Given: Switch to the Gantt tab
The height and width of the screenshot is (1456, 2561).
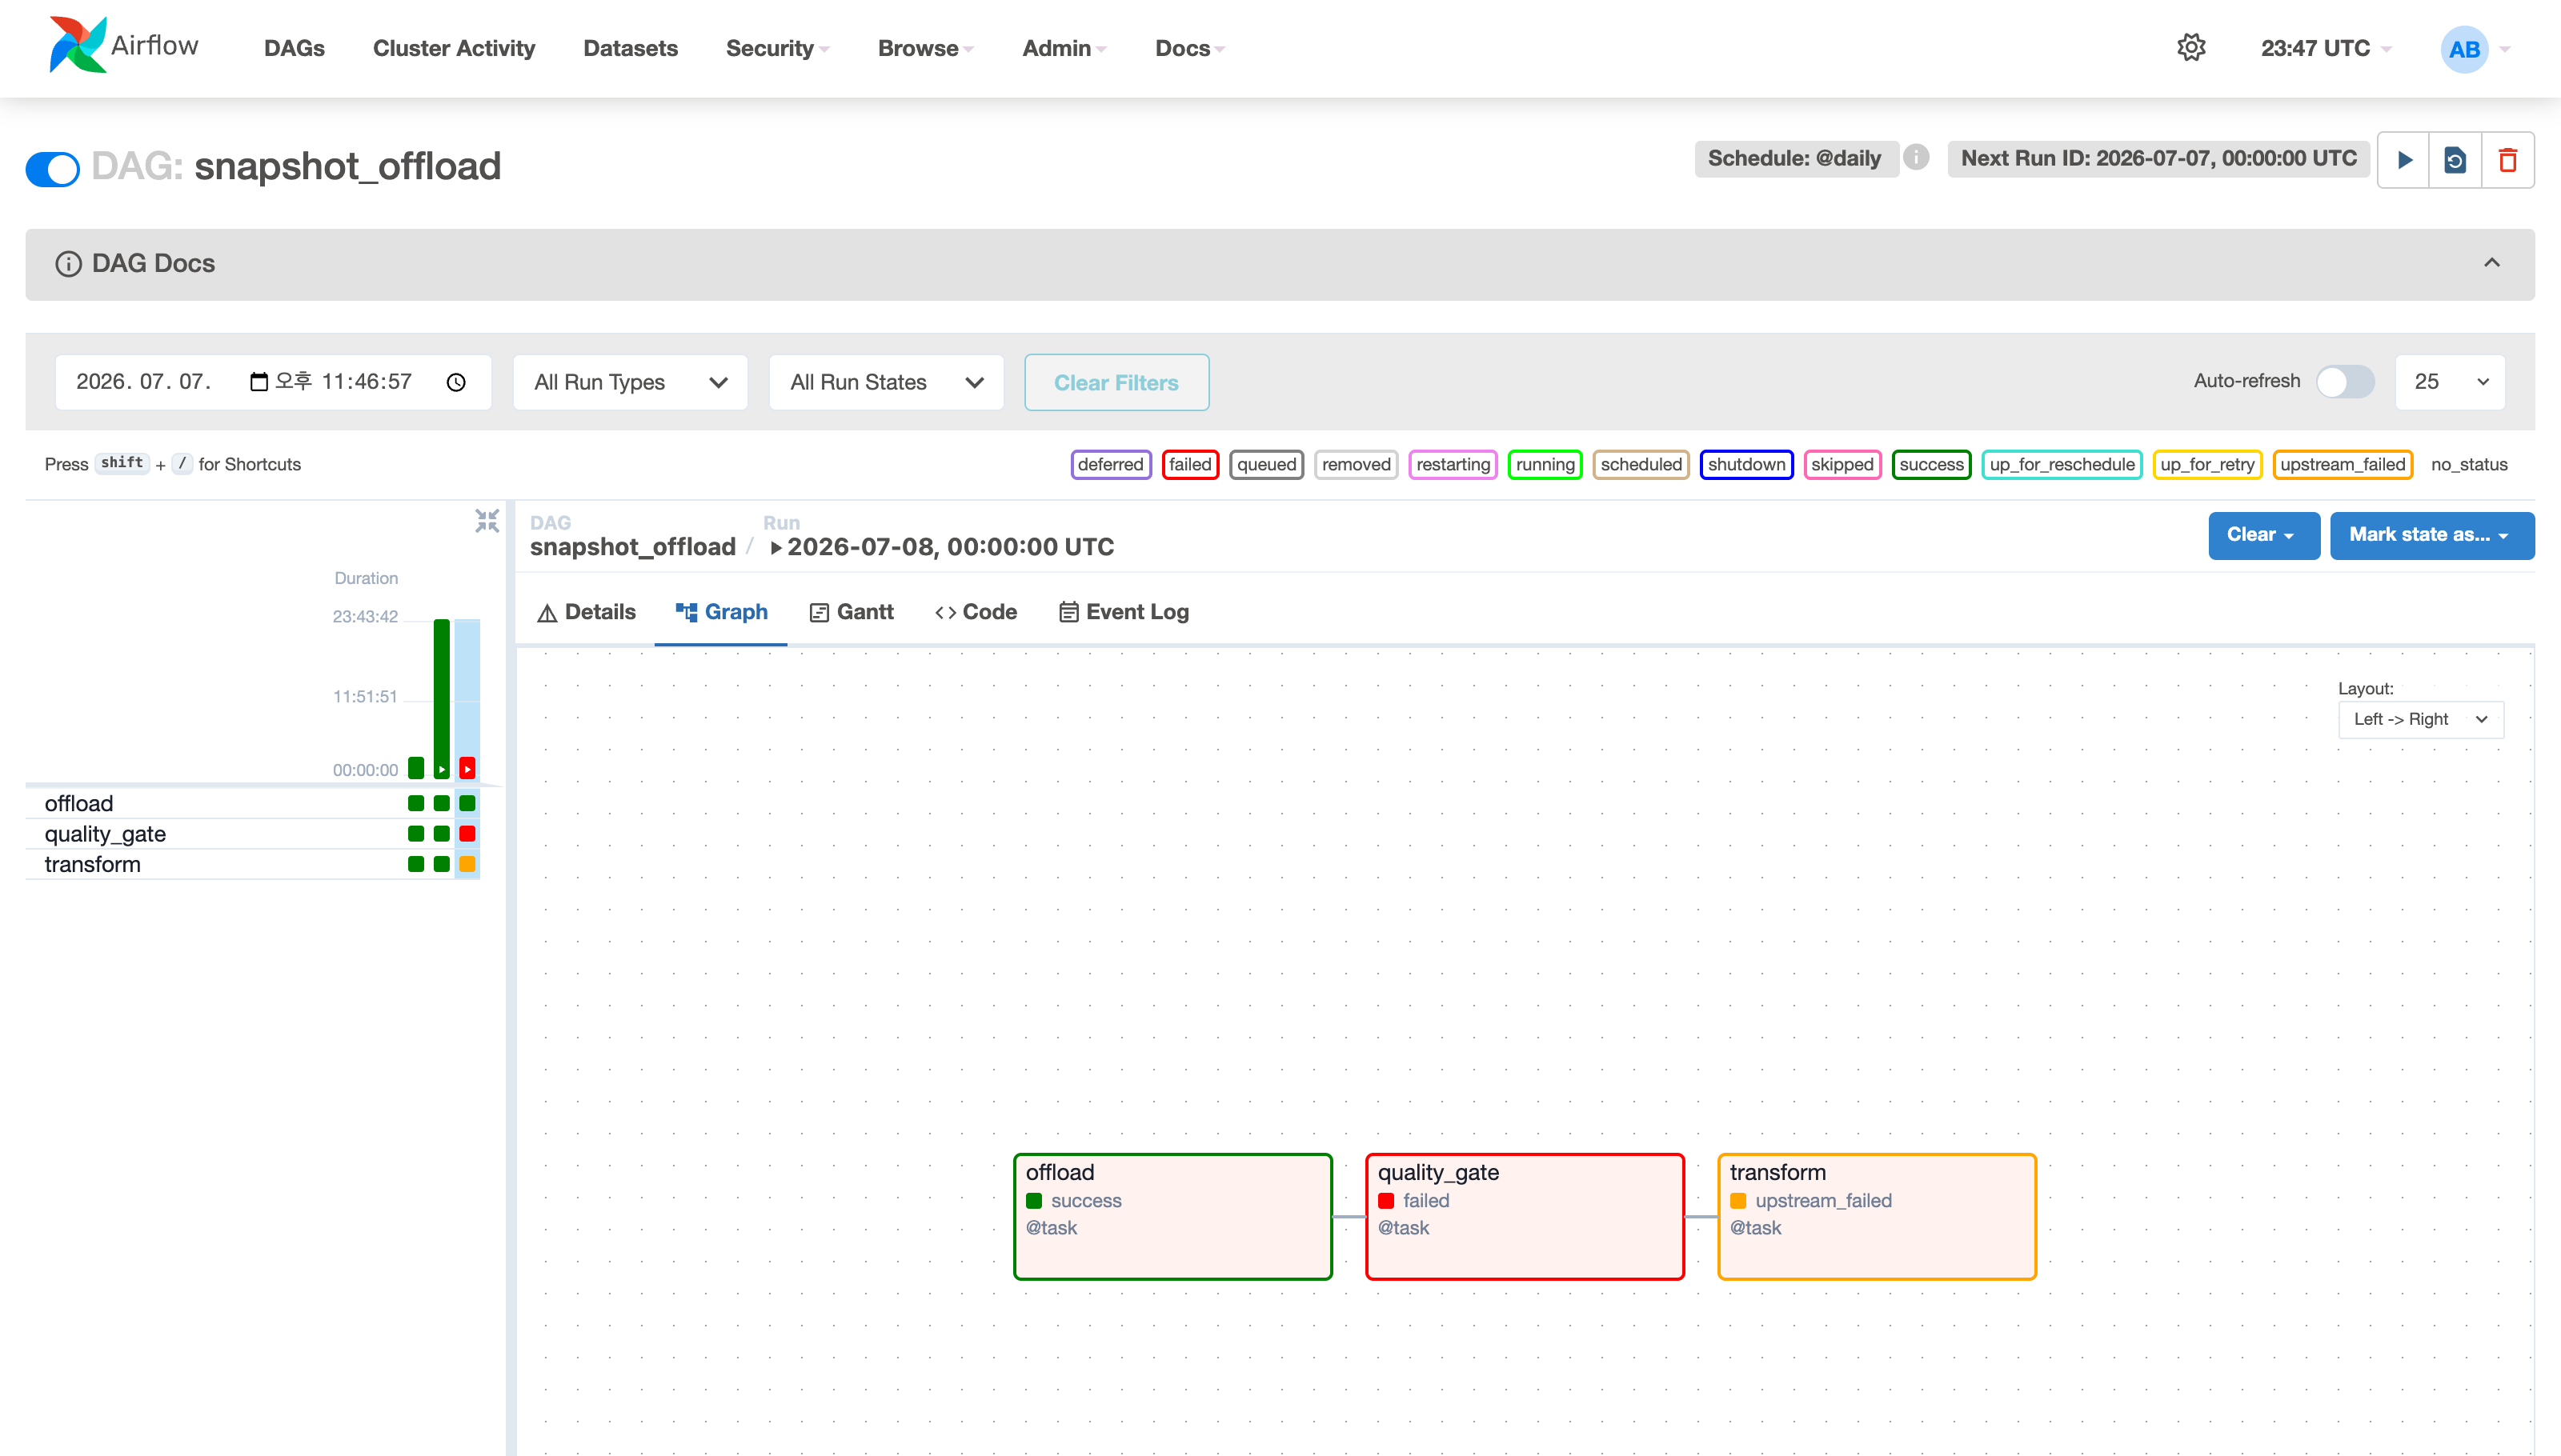Looking at the screenshot, I should pos(852,612).
